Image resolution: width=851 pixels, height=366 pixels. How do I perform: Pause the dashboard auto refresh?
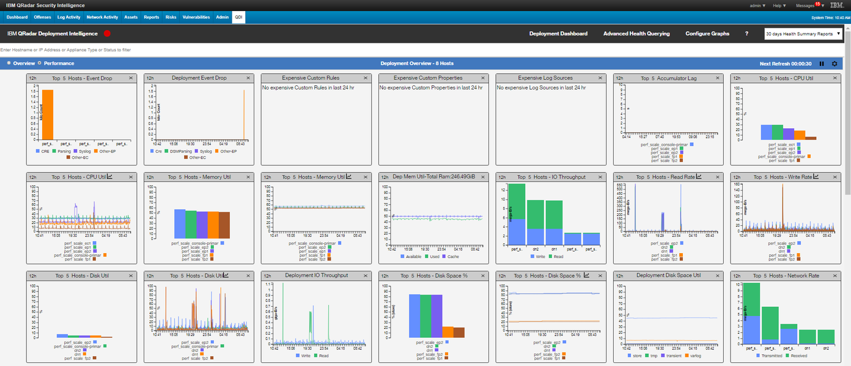822,63
